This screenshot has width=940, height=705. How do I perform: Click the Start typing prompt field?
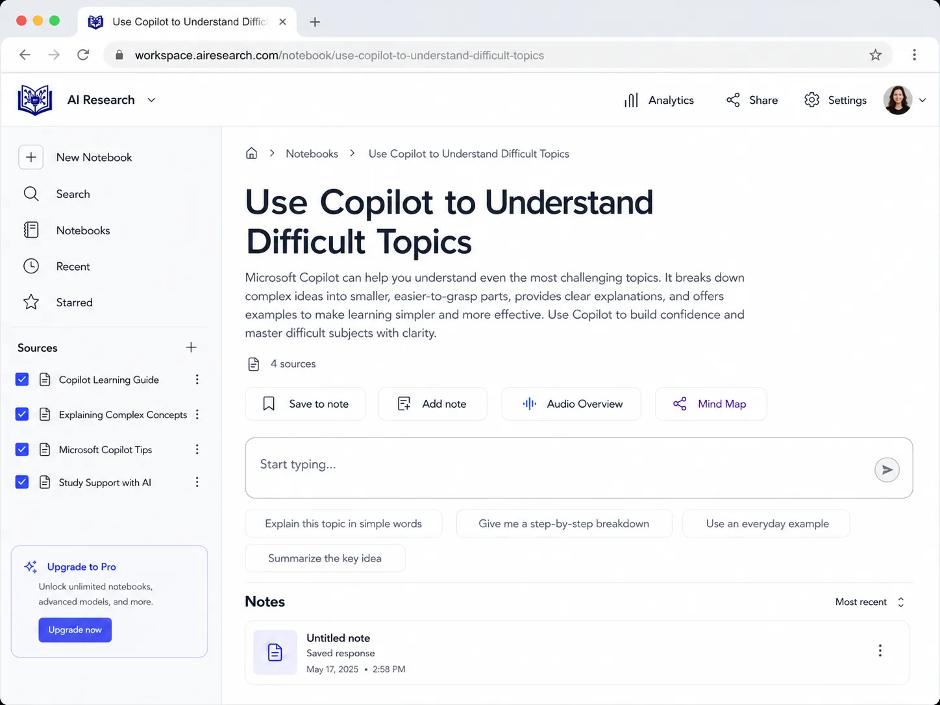point(579,468)
